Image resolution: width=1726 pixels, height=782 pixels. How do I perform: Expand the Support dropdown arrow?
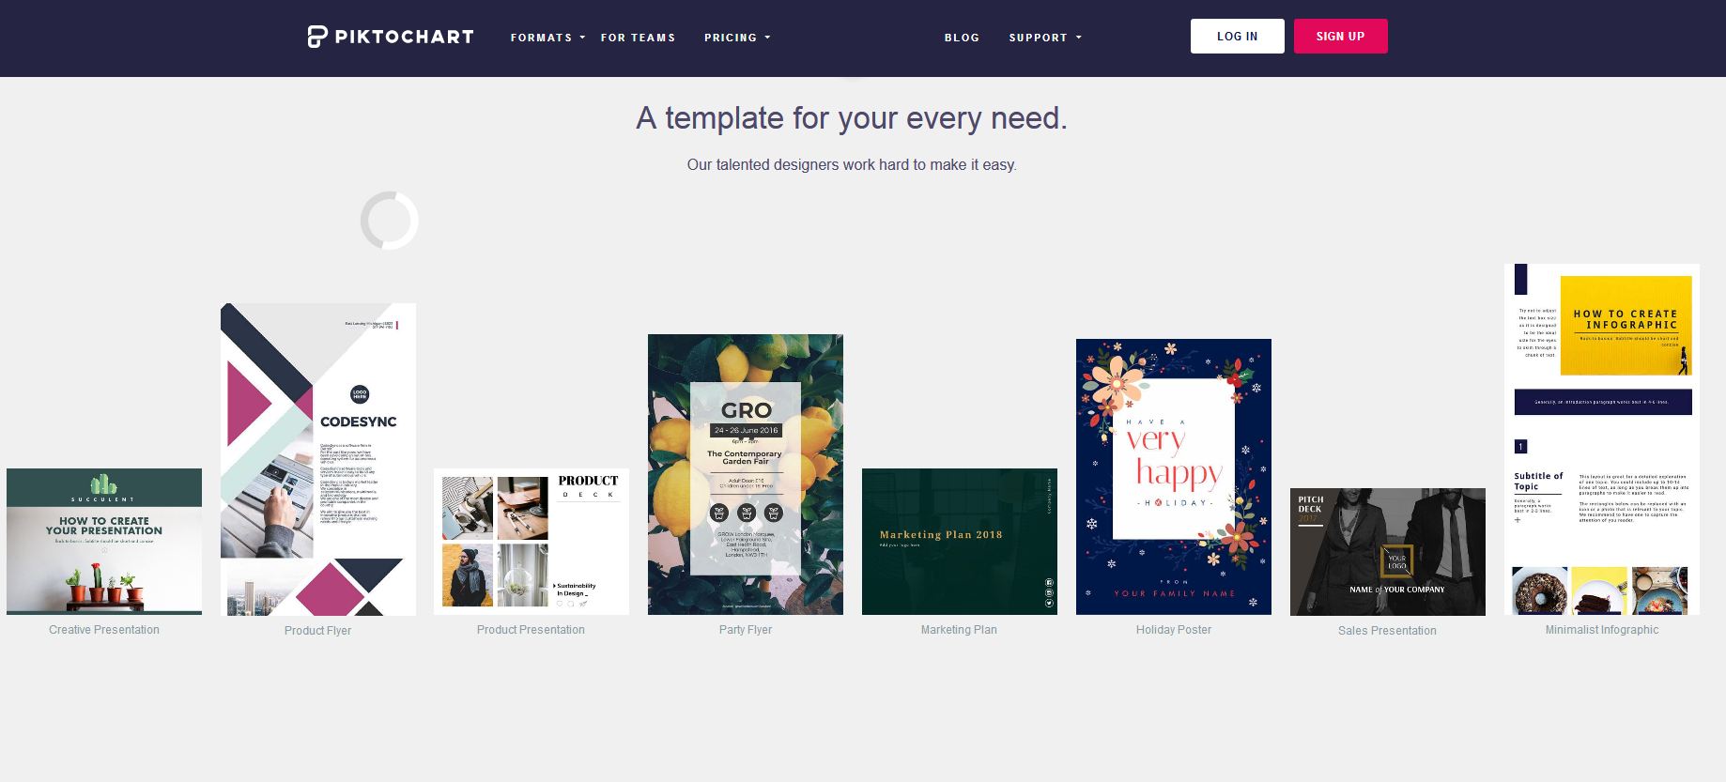pos(1078,38)
